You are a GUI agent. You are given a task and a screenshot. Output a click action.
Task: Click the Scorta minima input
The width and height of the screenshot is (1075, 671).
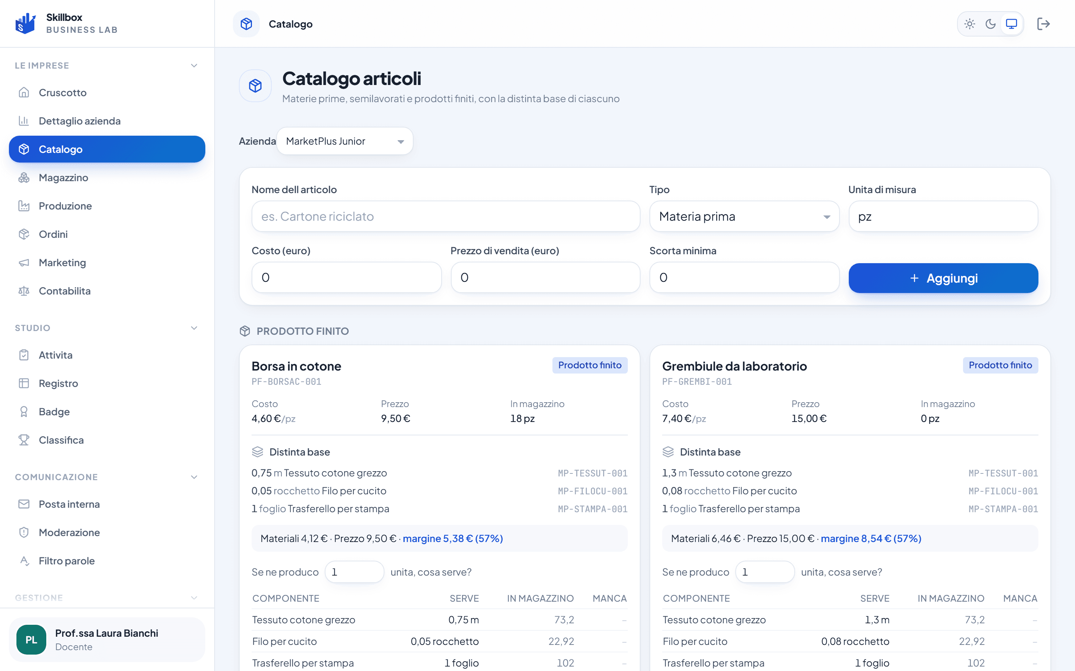pyautogui.click(x=744, y=277)
